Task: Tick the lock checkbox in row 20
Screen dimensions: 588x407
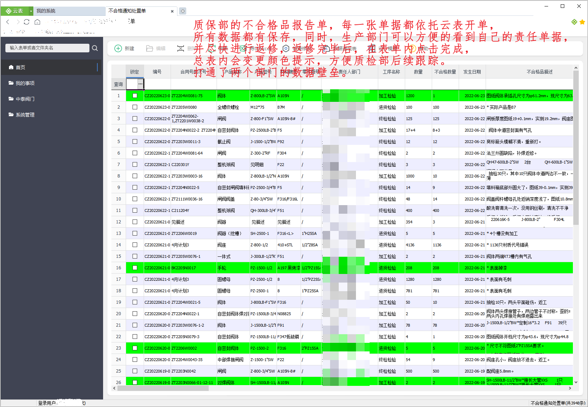Action: pyautogui.click(x=135, y=314)
